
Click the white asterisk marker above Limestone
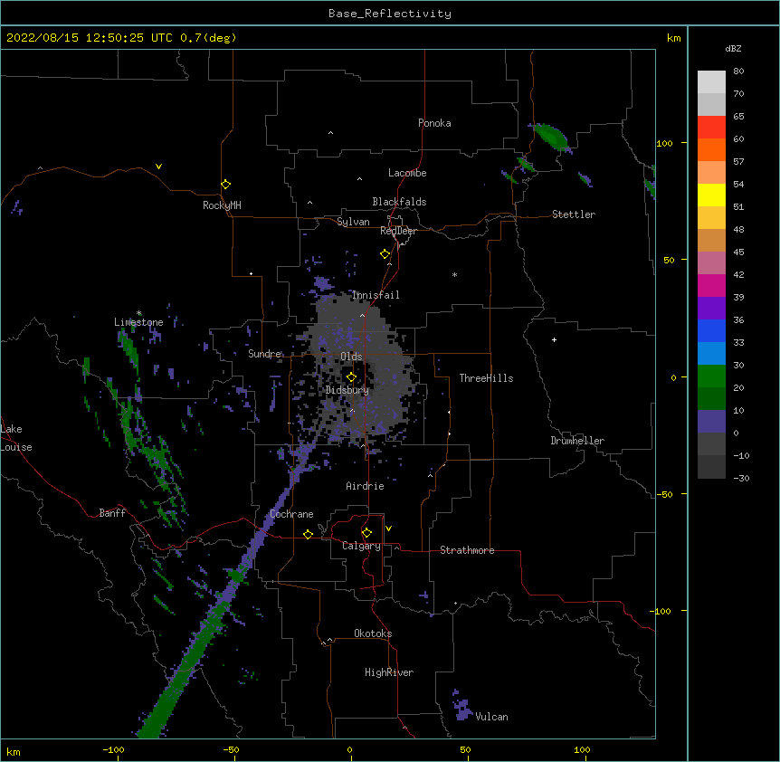(x=139, y=313)
